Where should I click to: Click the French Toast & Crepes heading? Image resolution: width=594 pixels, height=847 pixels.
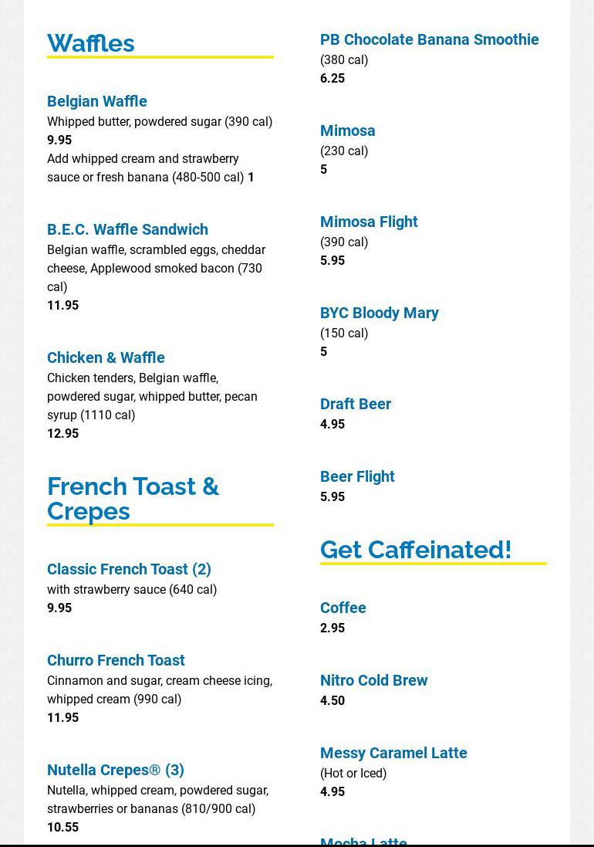tap(133, 498)
